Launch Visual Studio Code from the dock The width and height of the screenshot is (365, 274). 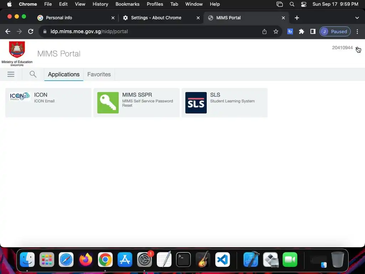(222, 260)
